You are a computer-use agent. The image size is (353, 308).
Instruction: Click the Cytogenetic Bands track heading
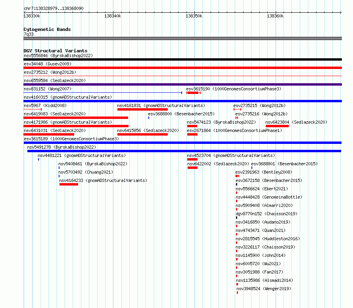(x=47, y=29)
